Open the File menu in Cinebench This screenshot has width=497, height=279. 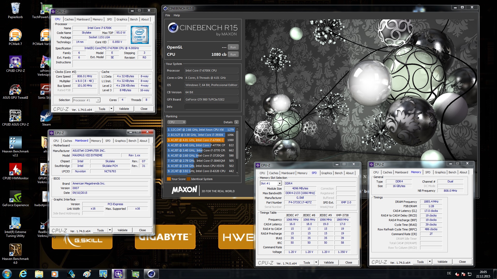[x=168, y=15]
